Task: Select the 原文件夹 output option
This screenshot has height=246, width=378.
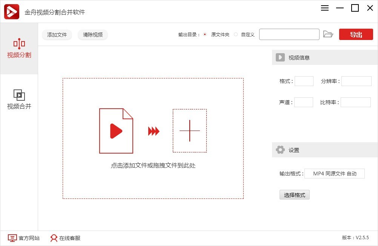Action: coord(205,34)
